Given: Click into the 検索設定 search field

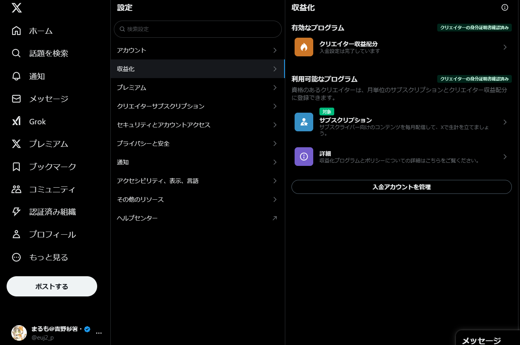Looking at the screenshot, I should 197,29.
